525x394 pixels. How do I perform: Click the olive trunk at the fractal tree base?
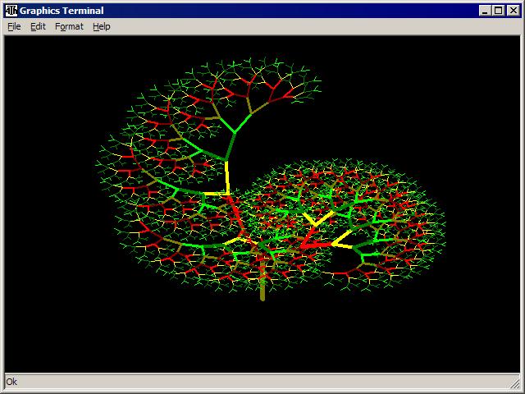pyautogui.click(x=262, y=287)
